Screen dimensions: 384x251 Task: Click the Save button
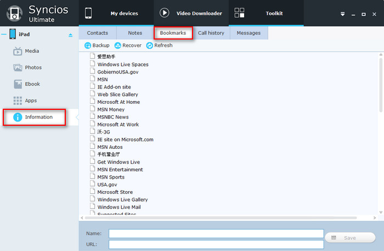coord(350,238)
